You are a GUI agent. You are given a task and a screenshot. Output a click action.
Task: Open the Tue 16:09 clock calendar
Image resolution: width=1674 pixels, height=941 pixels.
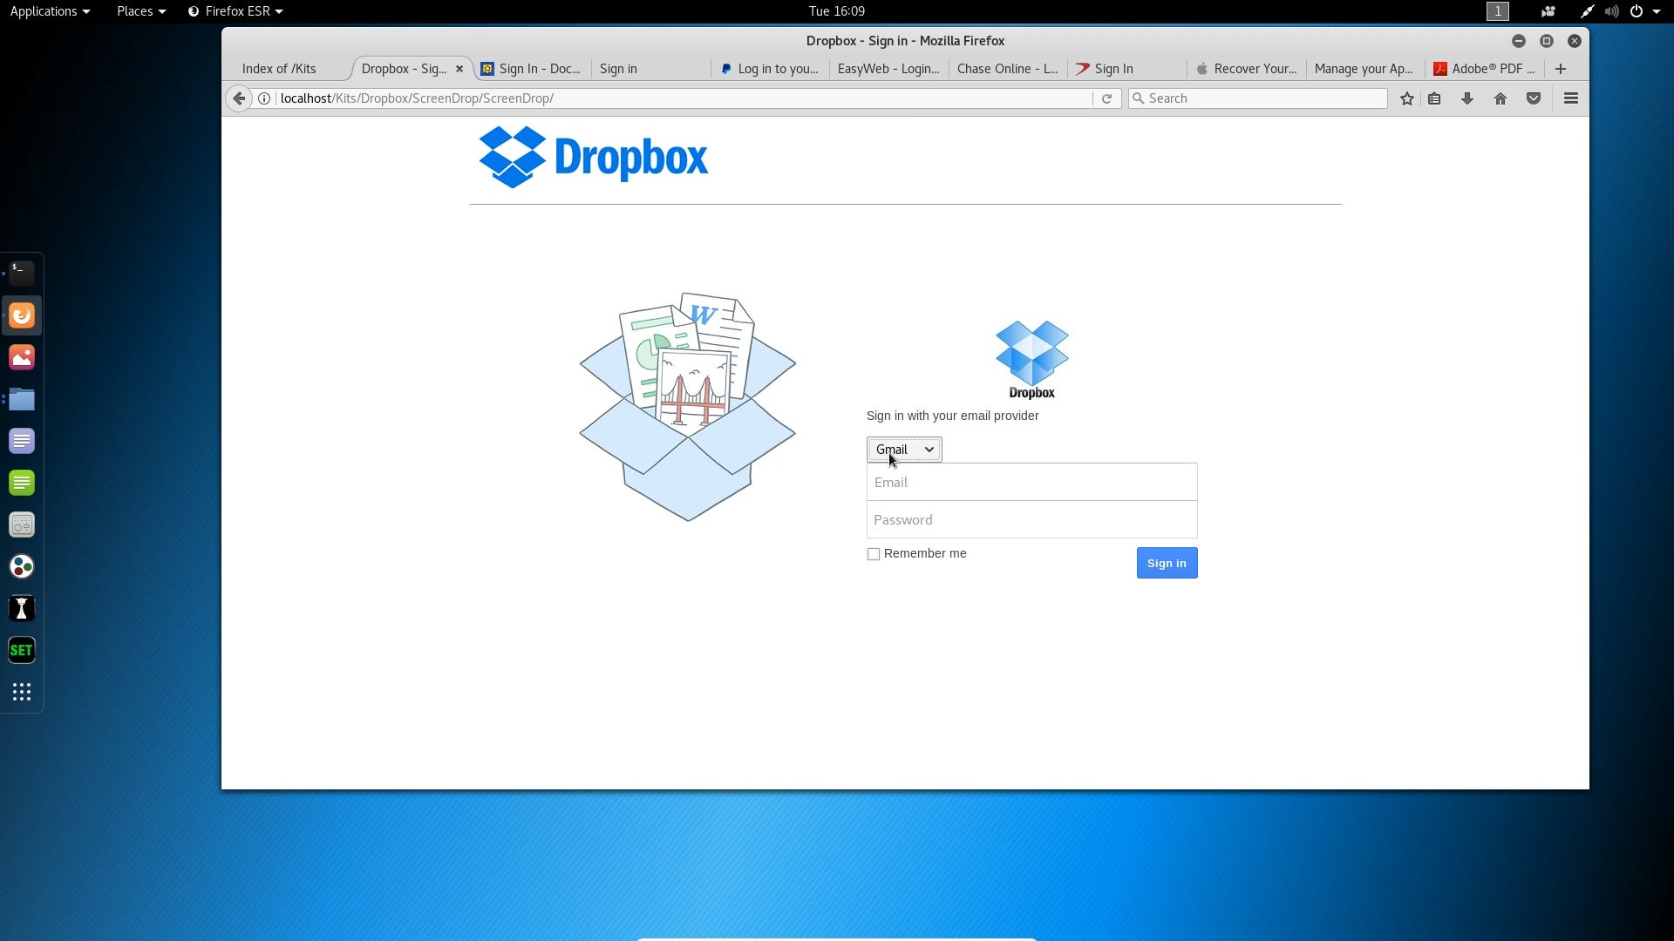[836, 11]
